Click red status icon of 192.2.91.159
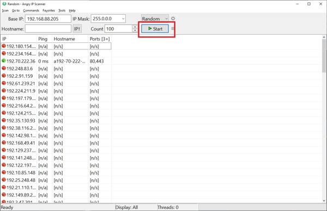 coord(4,76)
